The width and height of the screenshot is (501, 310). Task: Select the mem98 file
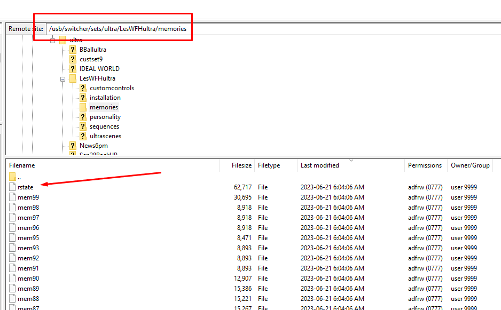coord(28,208)
